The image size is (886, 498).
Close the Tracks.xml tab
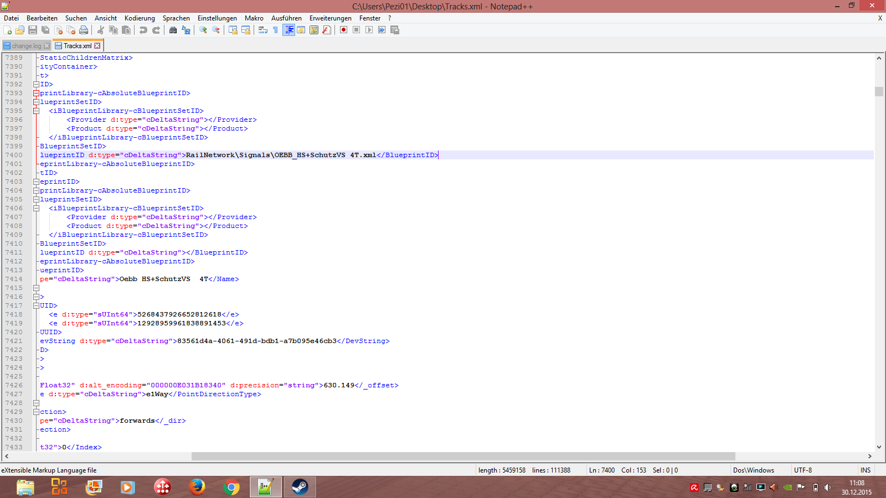point(97,46)
